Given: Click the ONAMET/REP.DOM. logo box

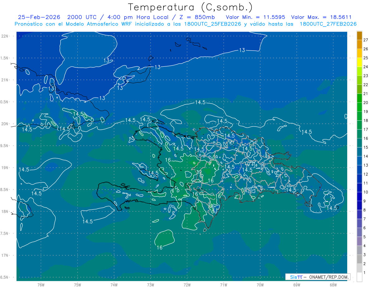Looking at the screenshot, I should (x=318, y=277).
